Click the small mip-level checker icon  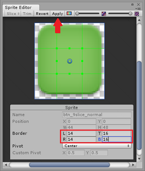[104, 14]
